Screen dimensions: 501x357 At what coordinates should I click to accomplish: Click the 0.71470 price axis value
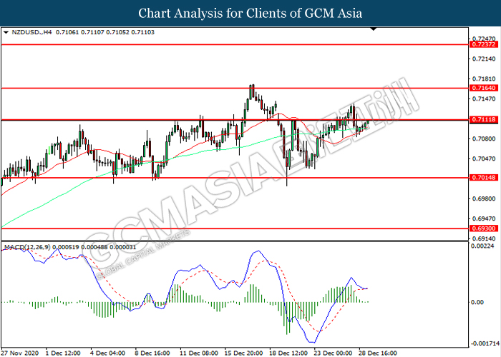coord(484,99)
